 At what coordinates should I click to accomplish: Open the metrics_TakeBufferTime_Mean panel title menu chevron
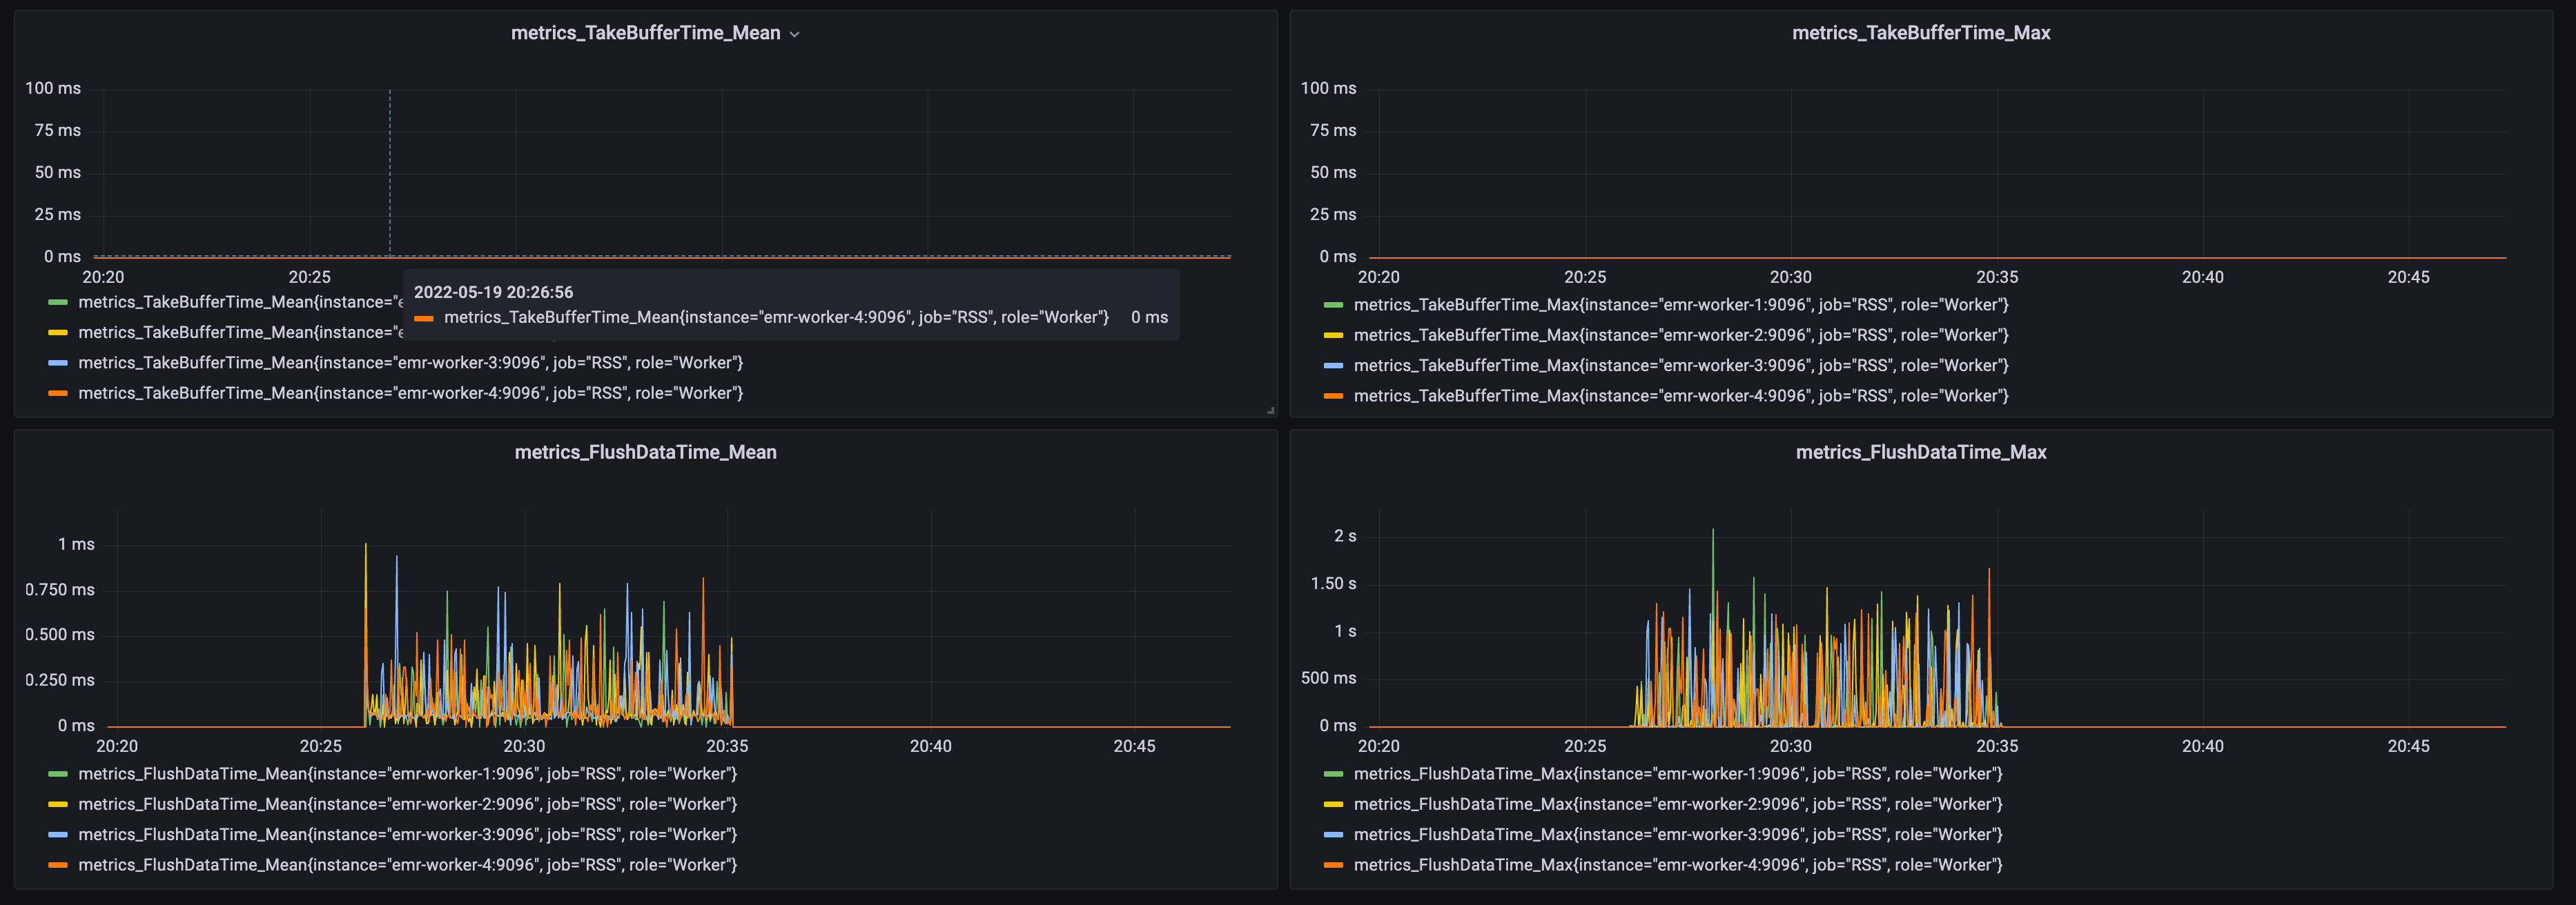pyautogui.click(x=794, y=34)
